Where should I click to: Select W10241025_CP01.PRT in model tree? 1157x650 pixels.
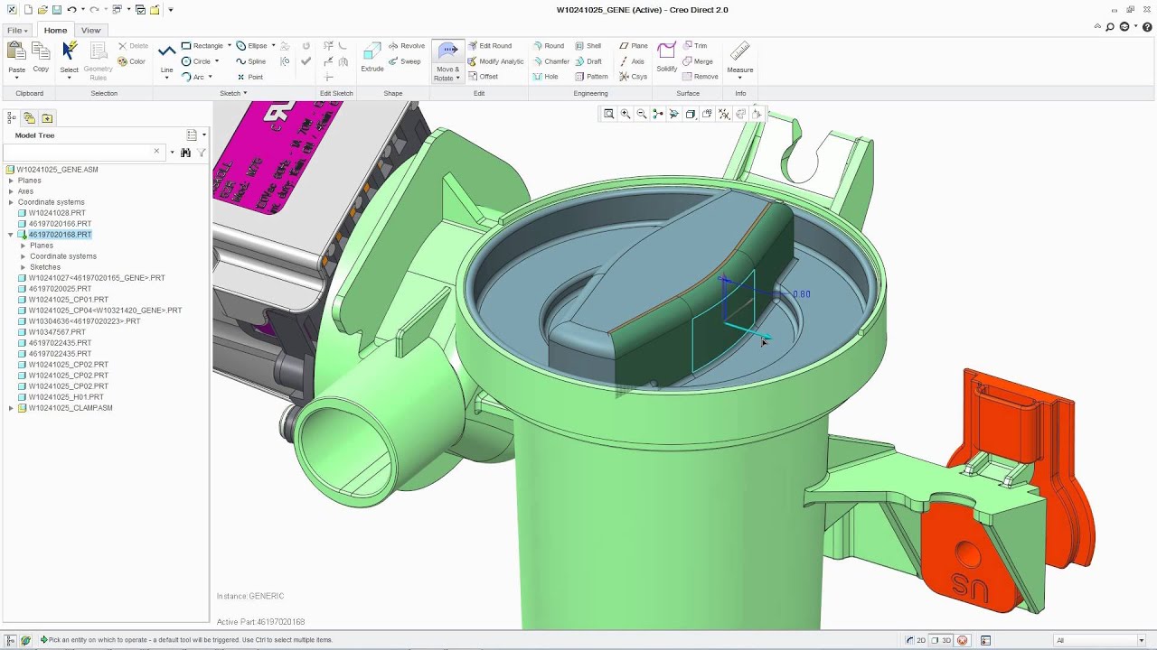(x=68, y=300)
